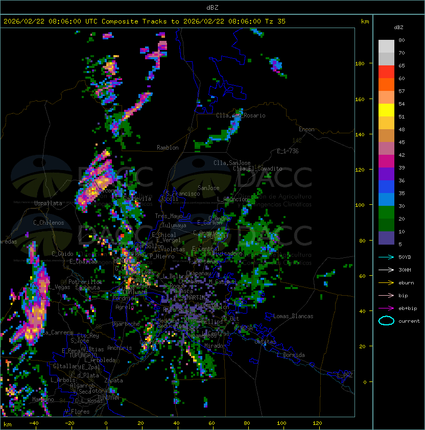Image resolution: width=425 pixels, height=430 pixels.
Task: Click the 'km' unit label at bottom-left
Action: point(8,424)
